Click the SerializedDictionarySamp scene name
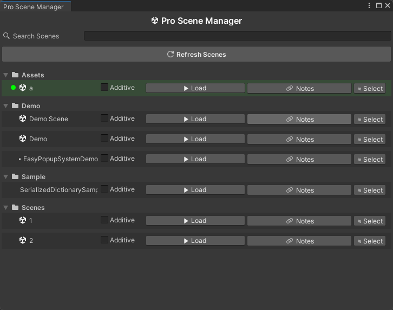The image size is (393, 310). [58, 190]
